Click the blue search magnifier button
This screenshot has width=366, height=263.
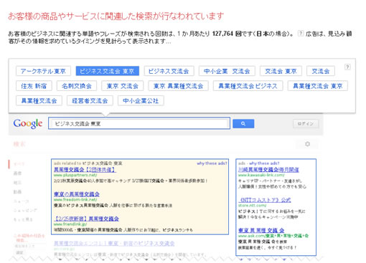pyautogui.click(x=243, y=123)
